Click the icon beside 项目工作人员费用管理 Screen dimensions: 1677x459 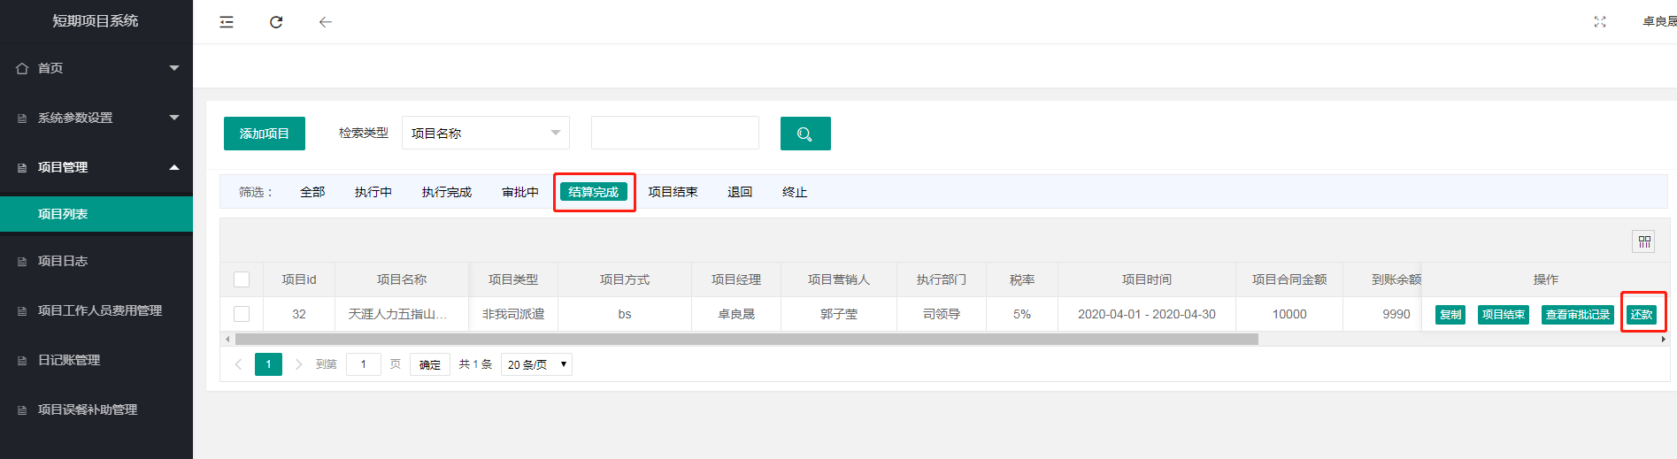(22, 311)
